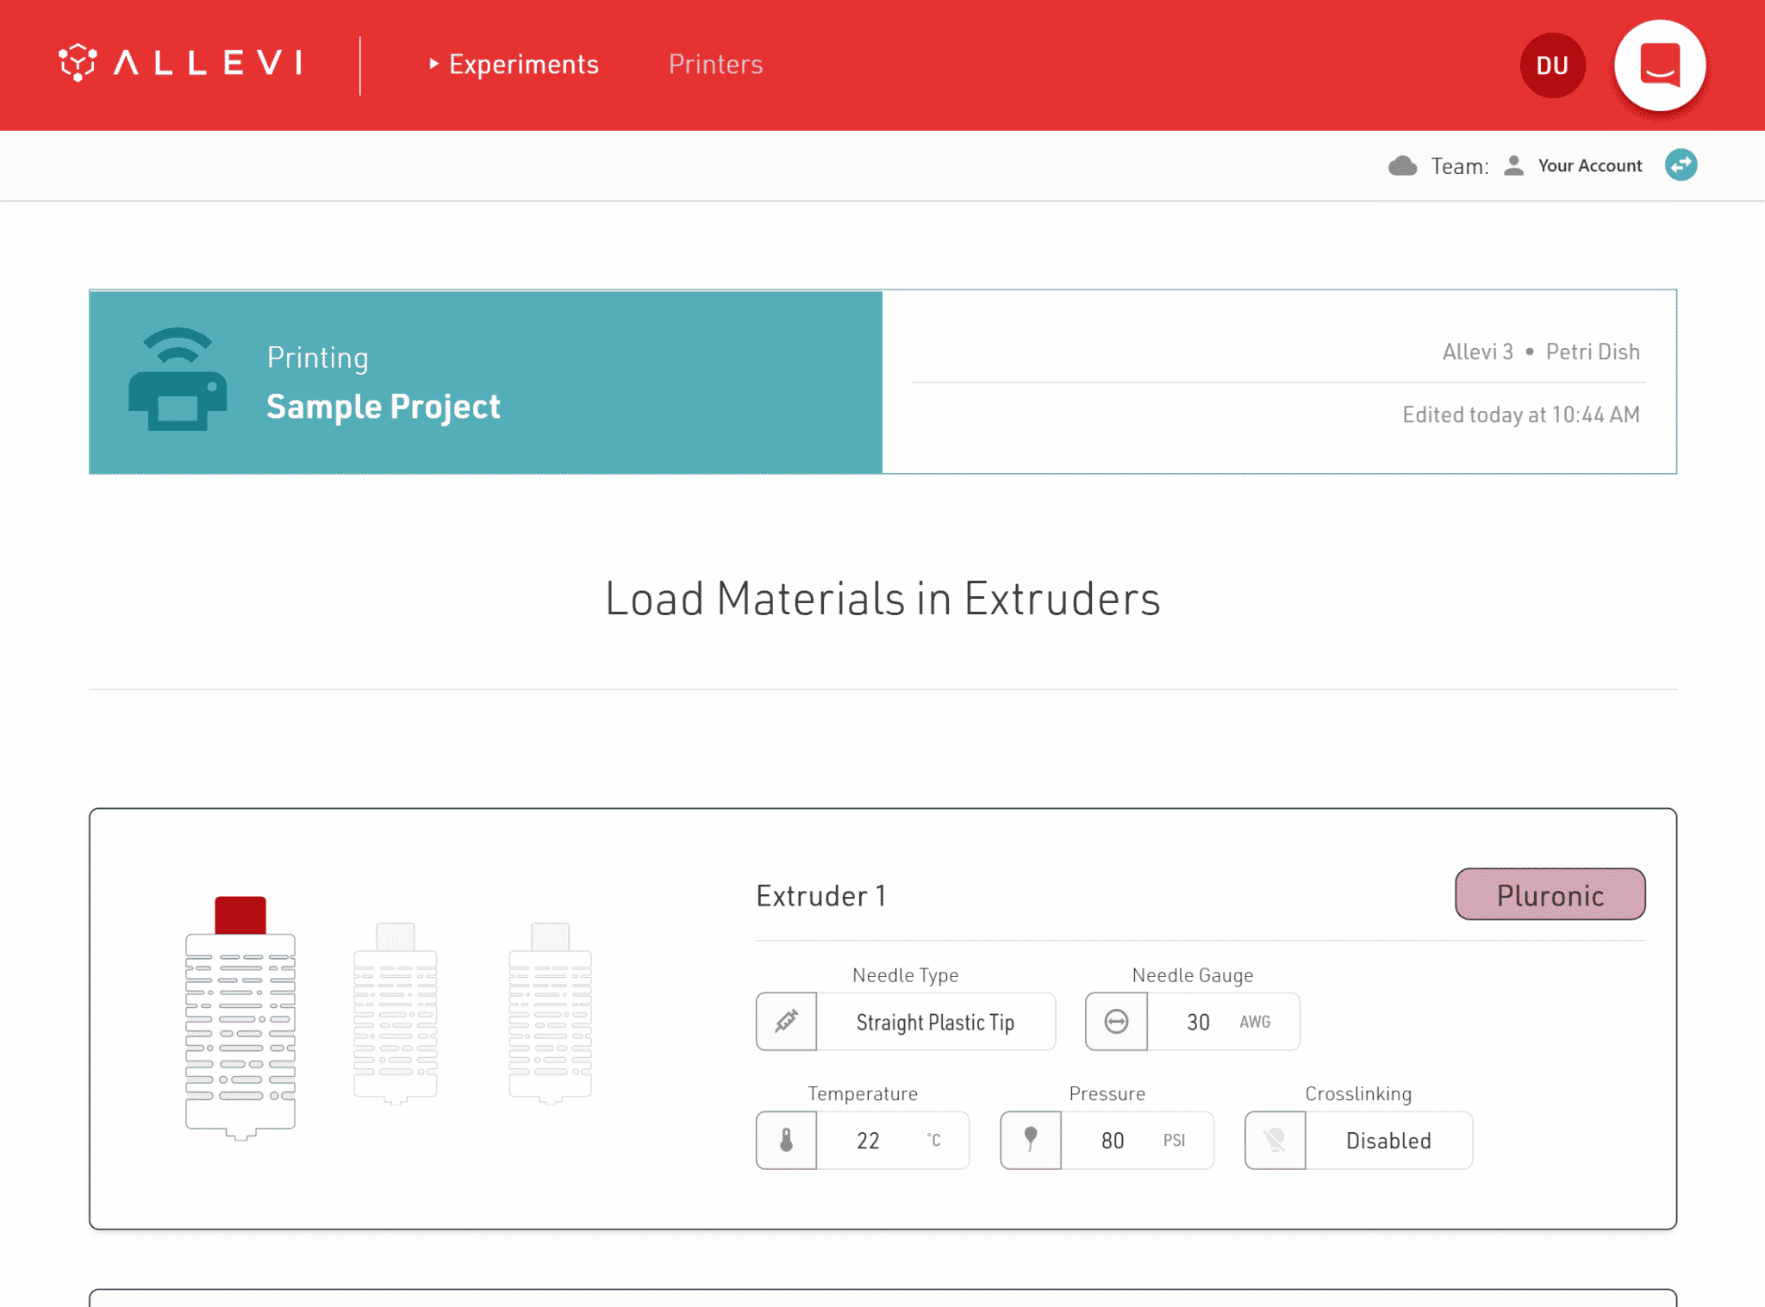This screenshot has width=1765, height=1307.
Task: Click the Load Materials in Extruders heading
Action: [882, 598]
